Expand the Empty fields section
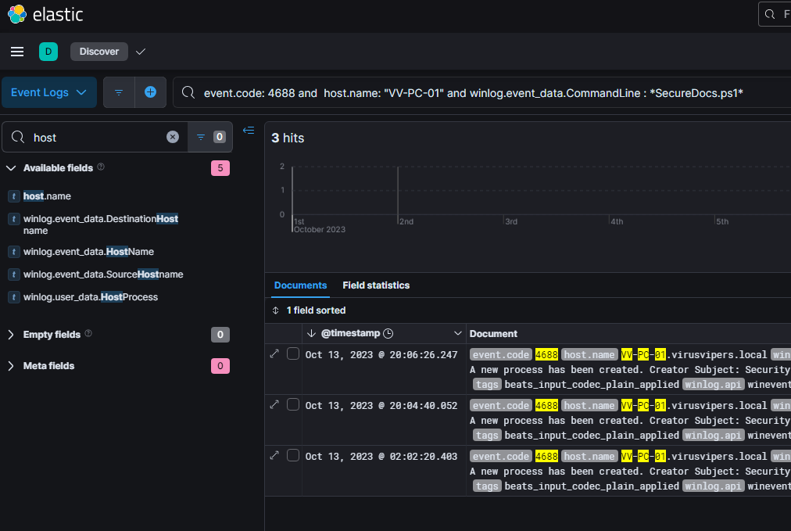791x531 pixels. click(11, 335)
